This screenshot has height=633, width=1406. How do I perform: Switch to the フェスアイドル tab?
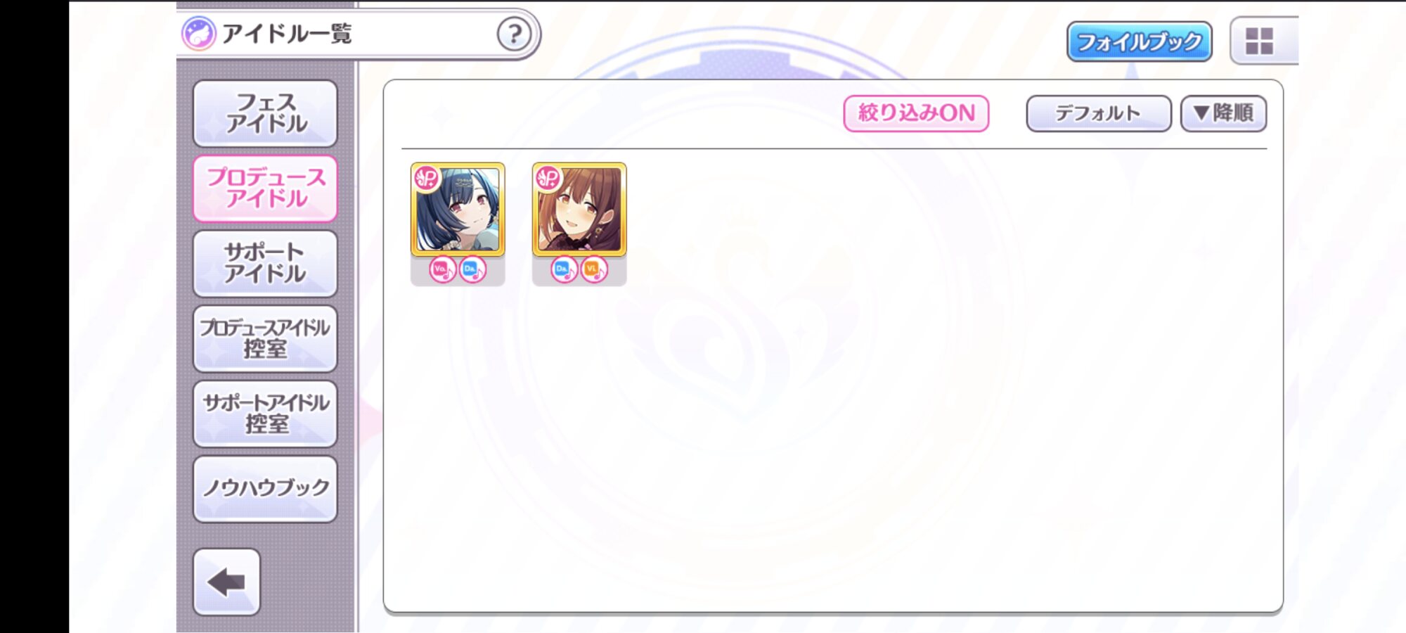click(265, 113)
